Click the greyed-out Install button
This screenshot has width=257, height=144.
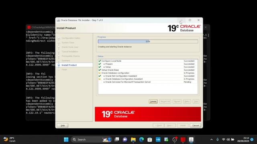[183, 125]
